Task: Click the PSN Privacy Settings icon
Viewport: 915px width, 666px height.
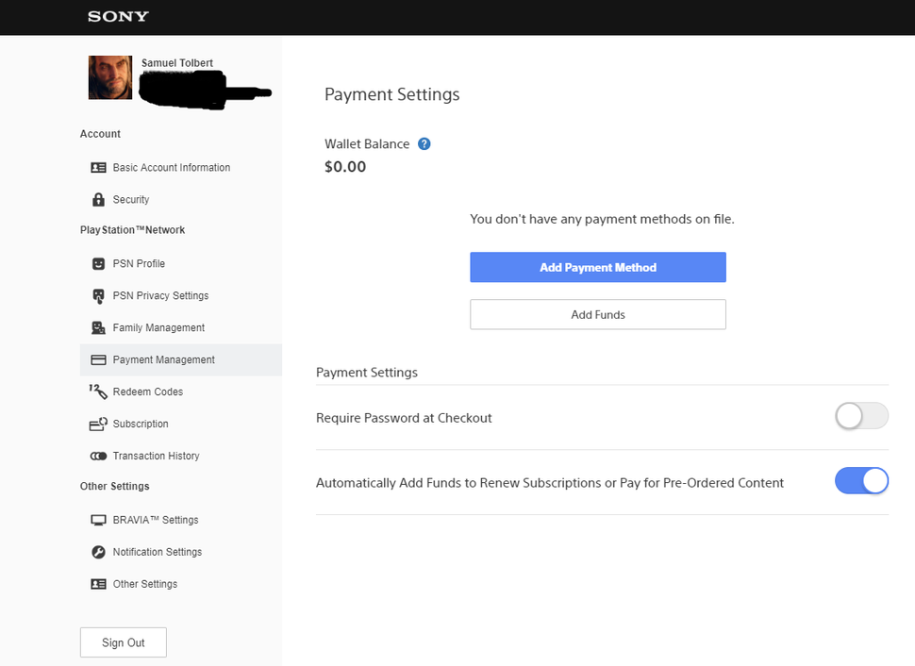Action: [98, 296]
